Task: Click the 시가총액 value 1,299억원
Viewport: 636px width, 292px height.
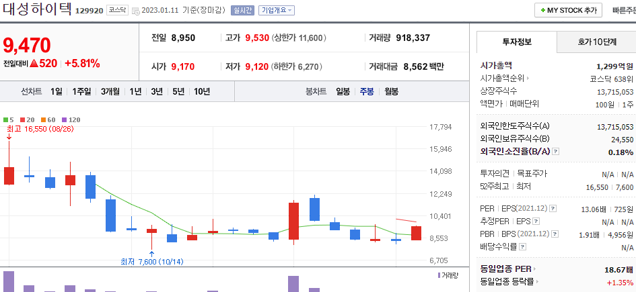Action: coord(615,66)
